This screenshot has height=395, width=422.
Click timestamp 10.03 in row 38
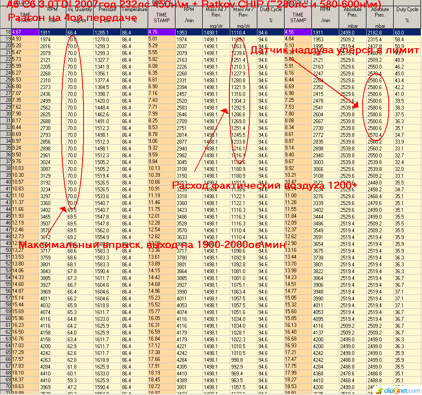(x=25, y=168)
